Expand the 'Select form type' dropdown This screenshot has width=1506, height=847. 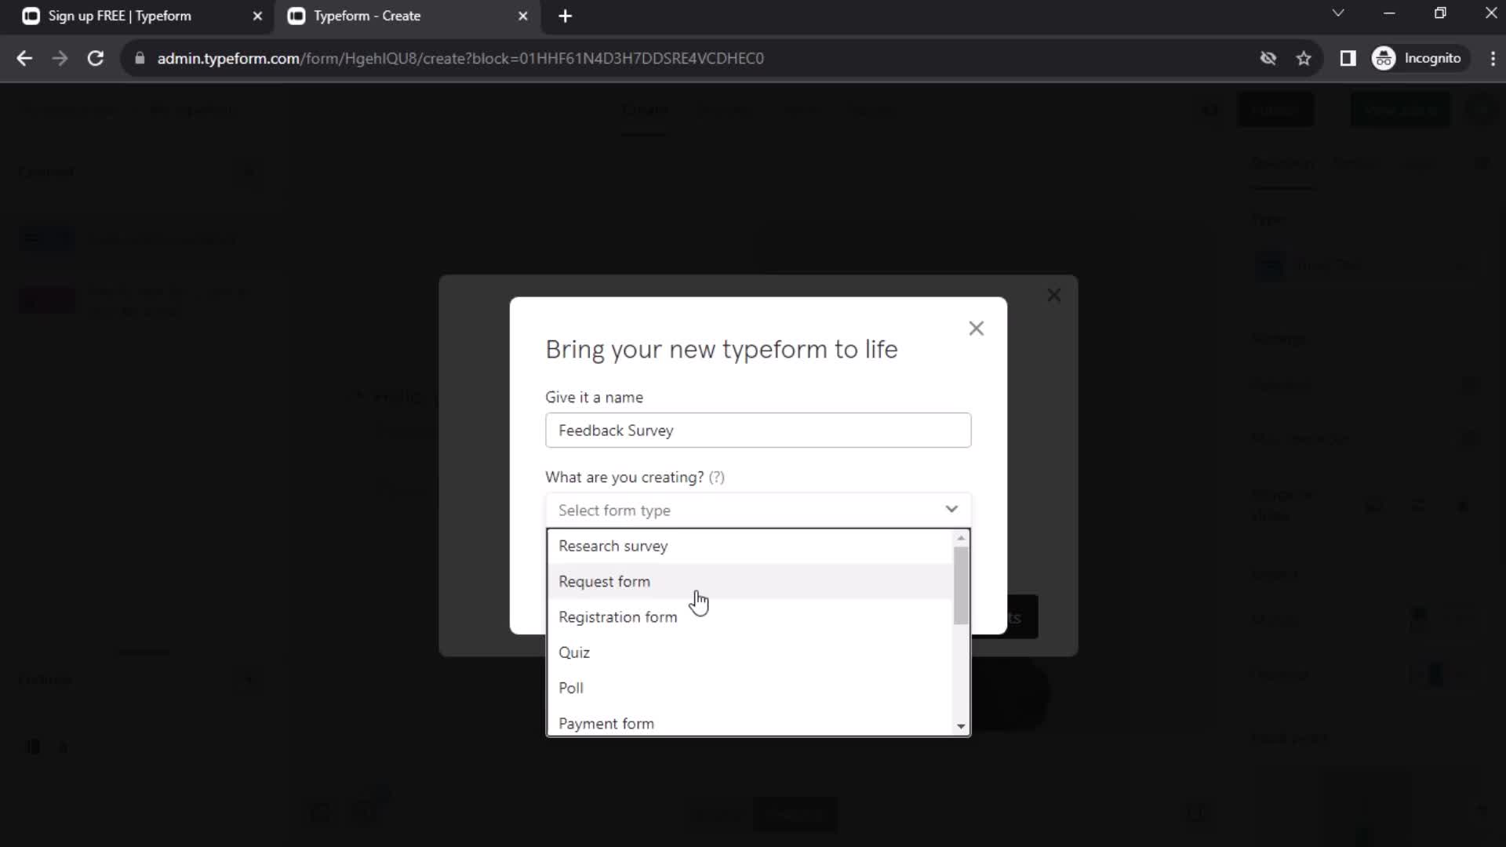click(x=760, y=509)
